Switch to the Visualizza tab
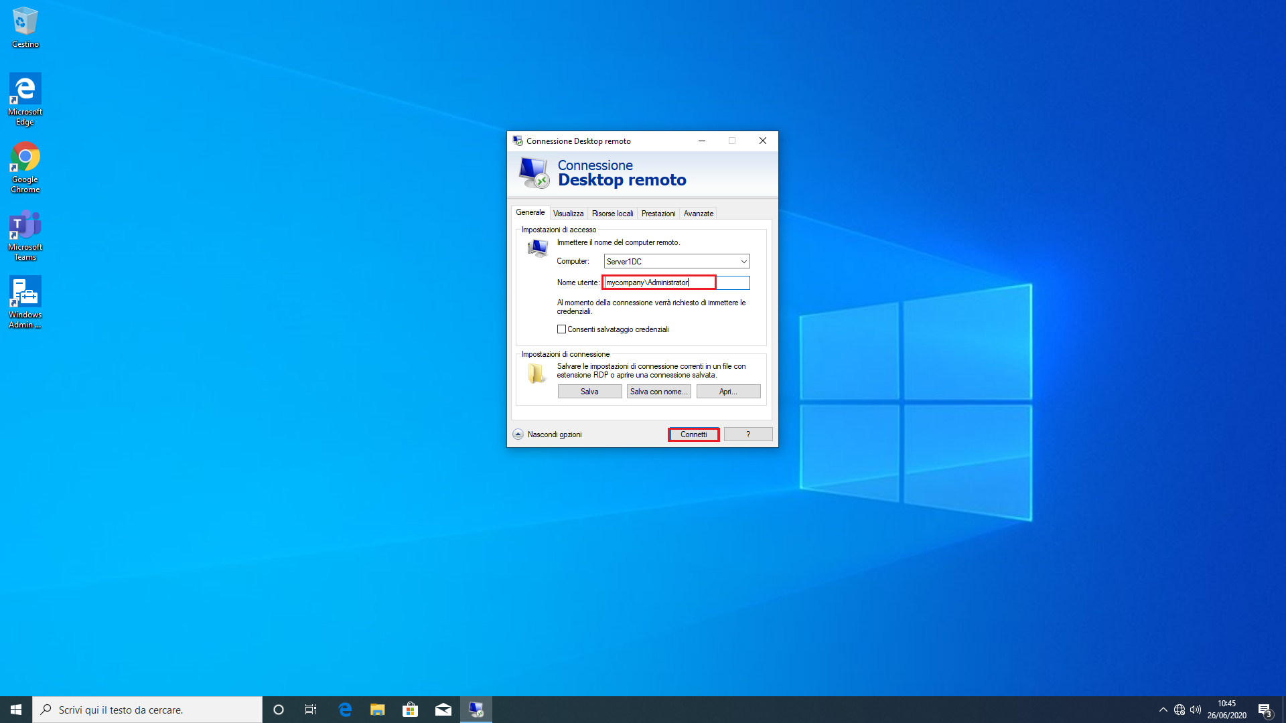 point(568,213)
